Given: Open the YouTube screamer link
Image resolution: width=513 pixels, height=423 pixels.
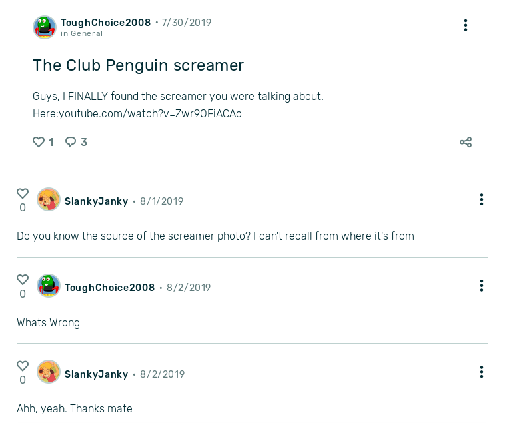Looking at the screenshot, I should coord(150,114).
